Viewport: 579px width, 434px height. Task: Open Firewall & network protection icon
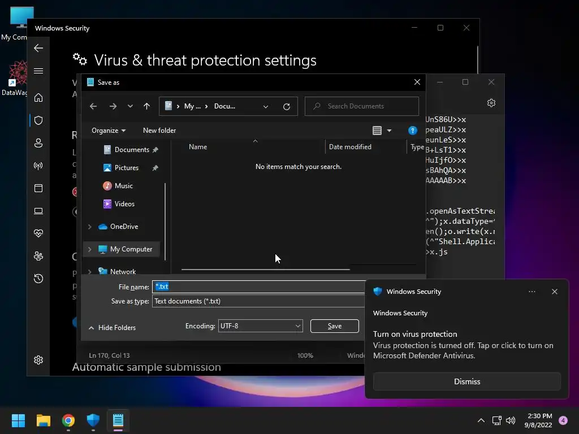(38, 166)
